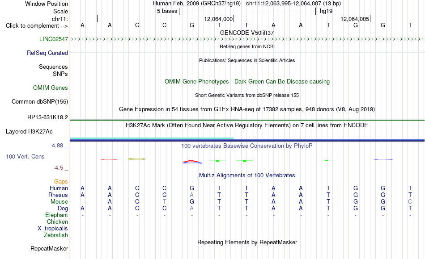Click the GTEx Gene Expression track title

(247, 109)
